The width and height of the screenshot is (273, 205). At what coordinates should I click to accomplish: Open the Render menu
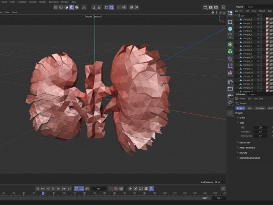43,2
